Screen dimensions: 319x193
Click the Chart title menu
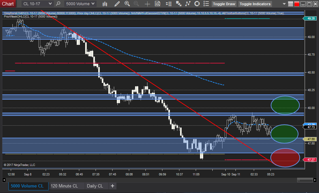pos(8,4)
